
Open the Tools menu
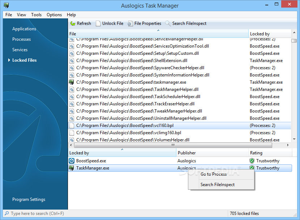[x=37, y=15]
